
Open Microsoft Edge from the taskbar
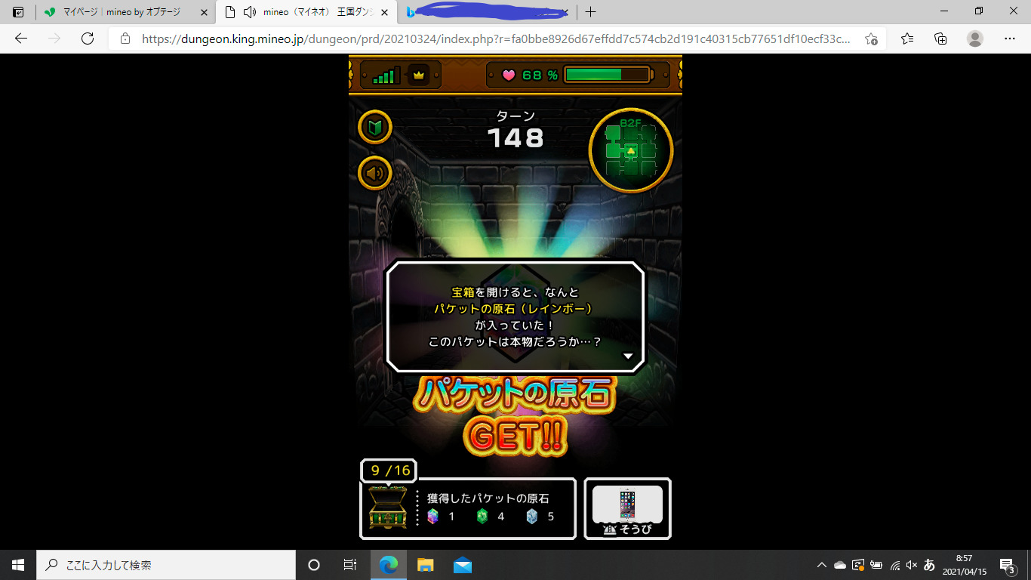pyautogui.click(x=389, y=565)
